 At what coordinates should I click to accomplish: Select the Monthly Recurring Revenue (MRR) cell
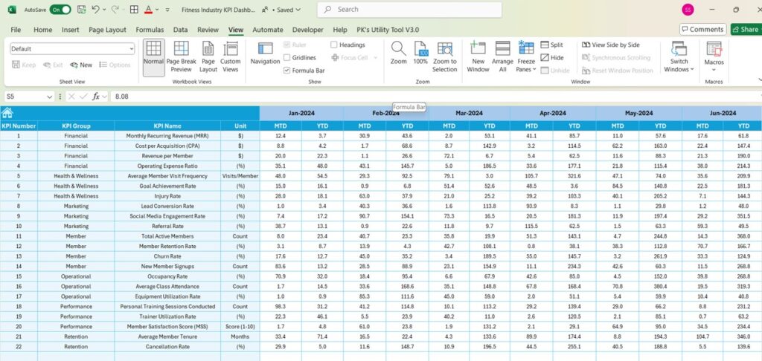tap(167, 135)
